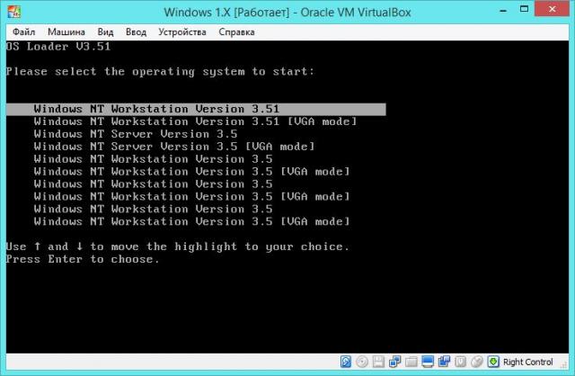Maximize the VirtualBox window
Viewport: 575px width, 376px height.
pos(524,9)
